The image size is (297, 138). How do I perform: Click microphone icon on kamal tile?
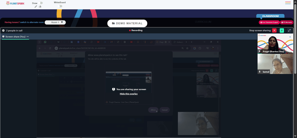pos(260,72)
